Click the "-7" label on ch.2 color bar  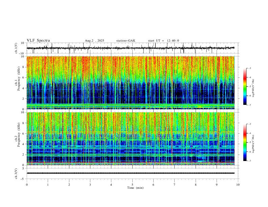point(249,161)
